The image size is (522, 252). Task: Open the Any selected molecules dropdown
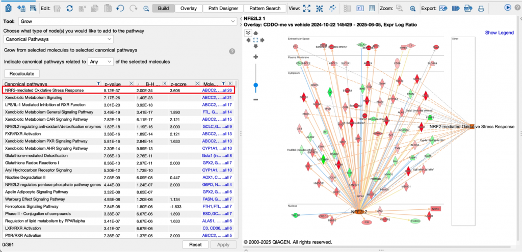pyautogui.click(x=100, y=62)
